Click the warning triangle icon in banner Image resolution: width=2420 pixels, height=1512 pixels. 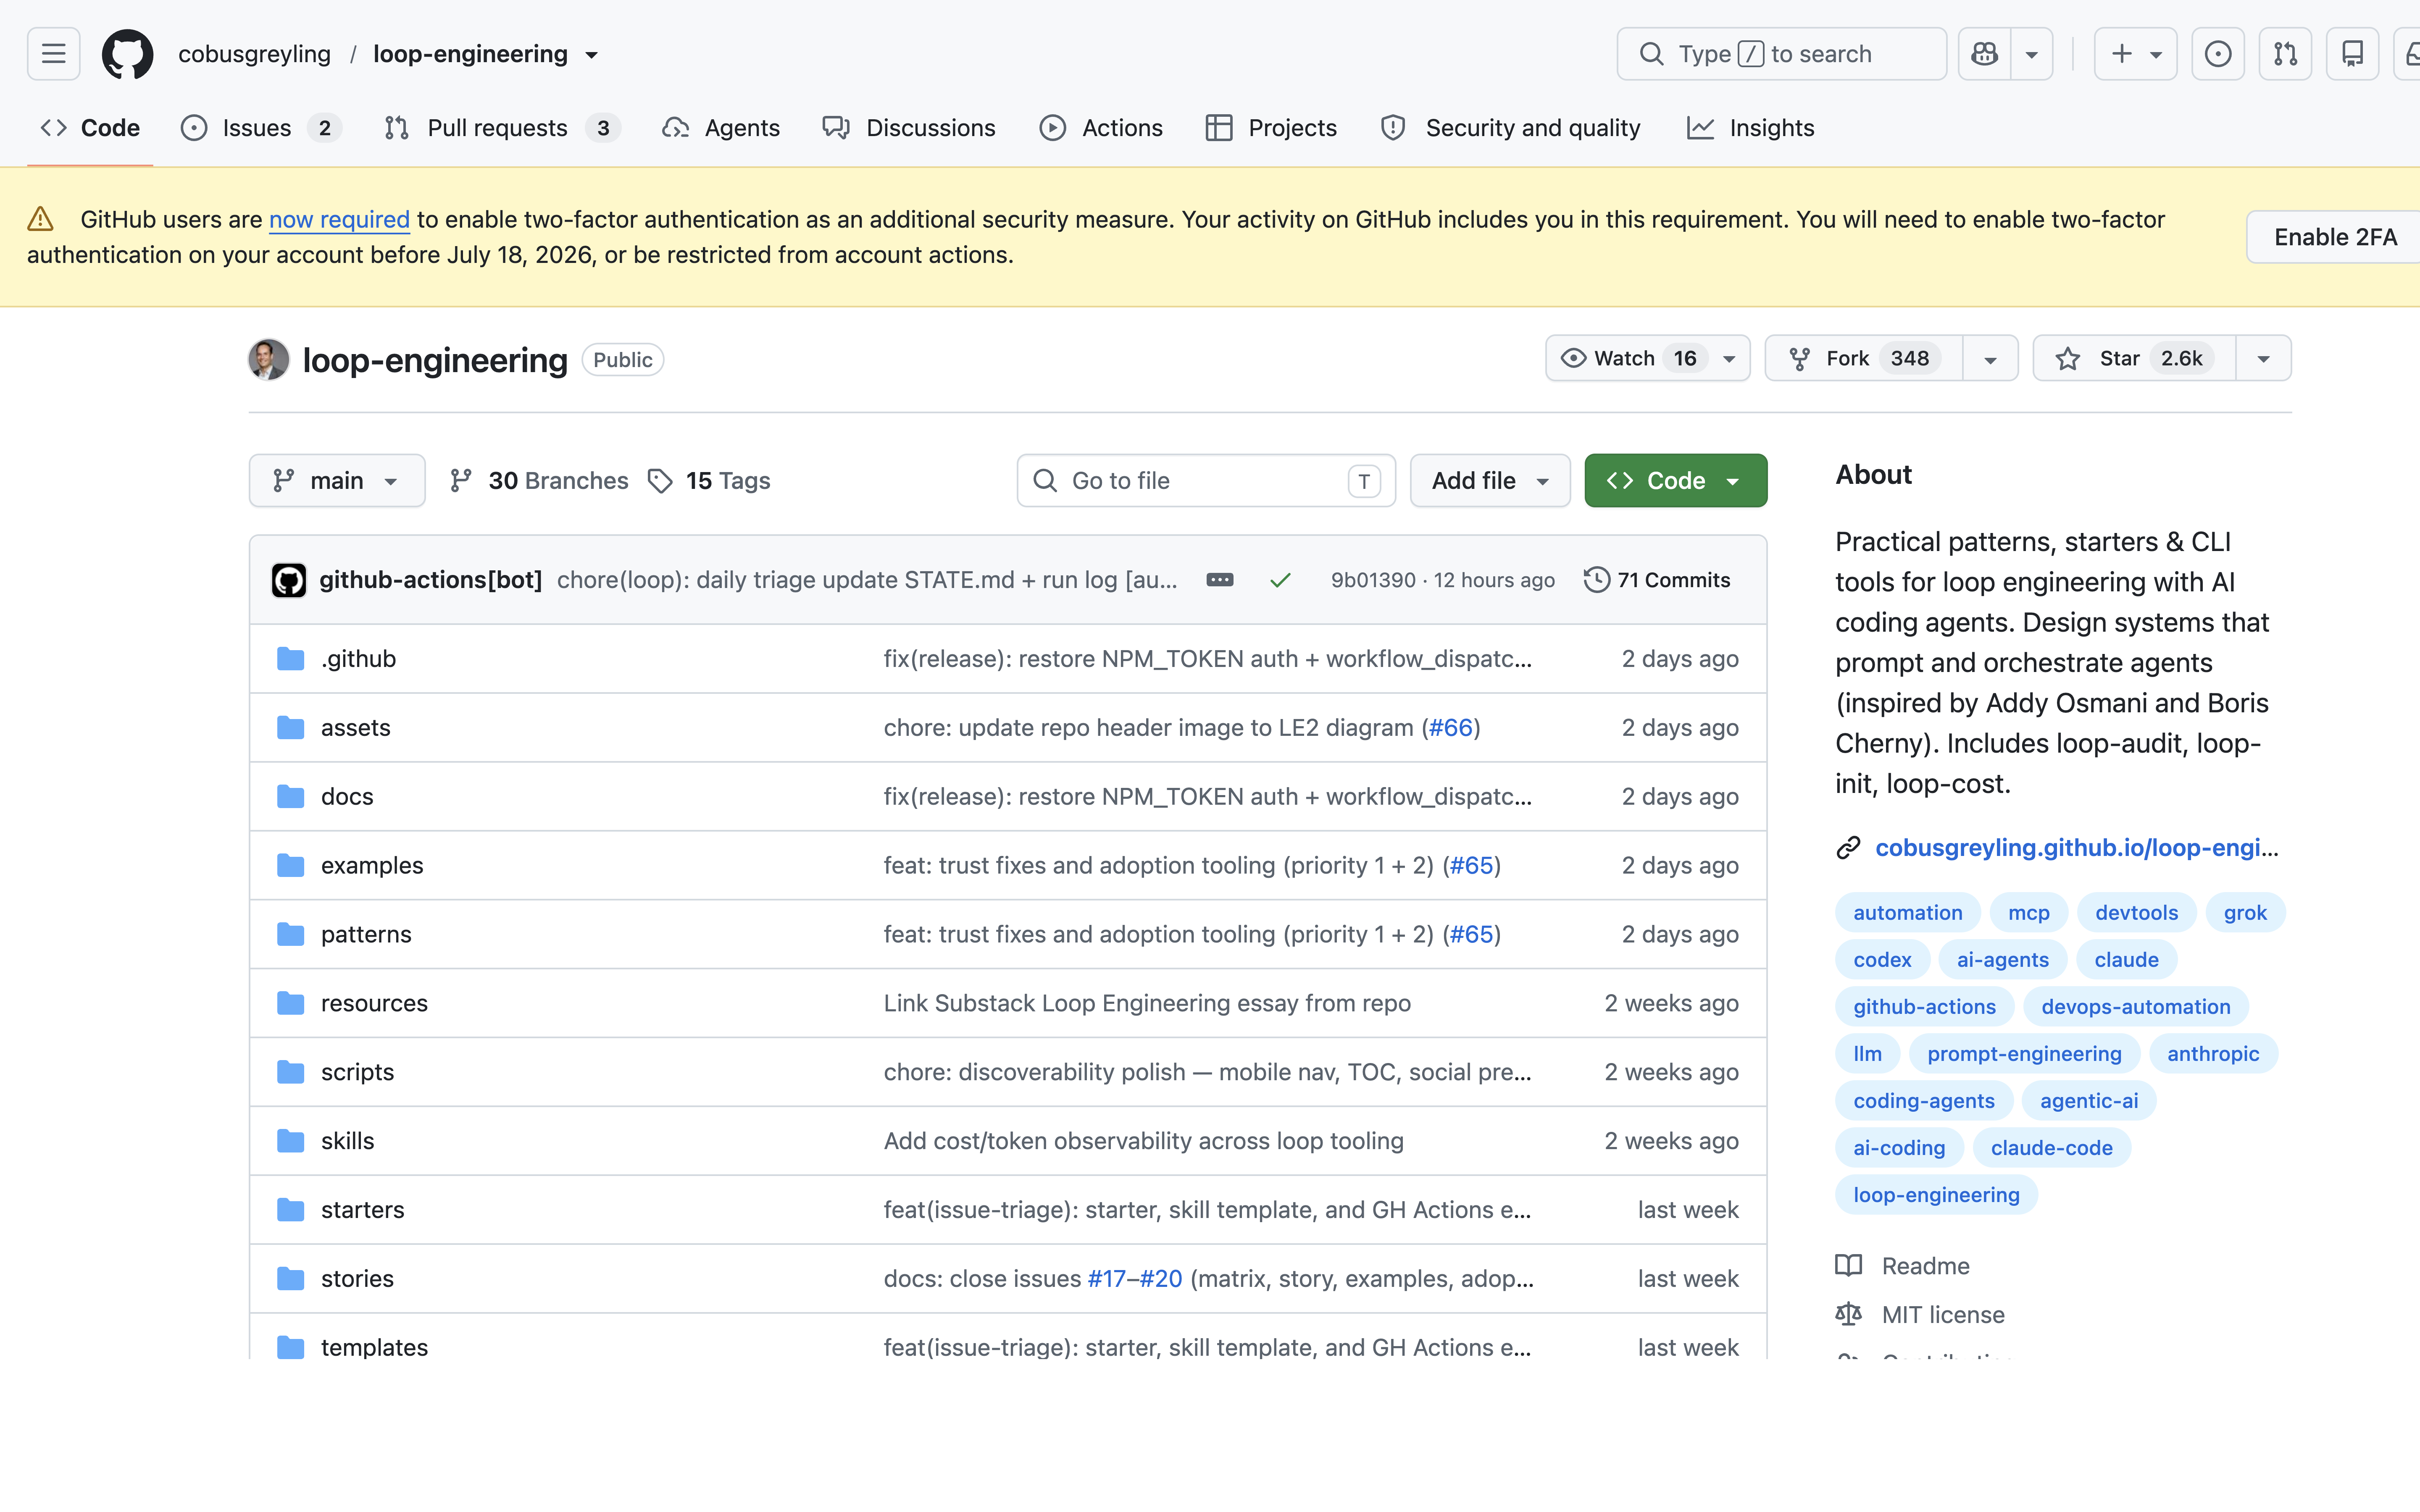[40, 219]
